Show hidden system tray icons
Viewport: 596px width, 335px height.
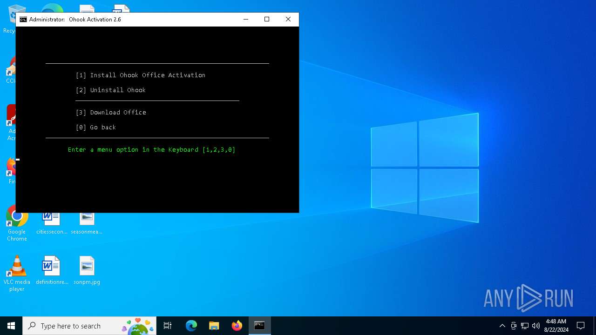[x=502, y=326]
